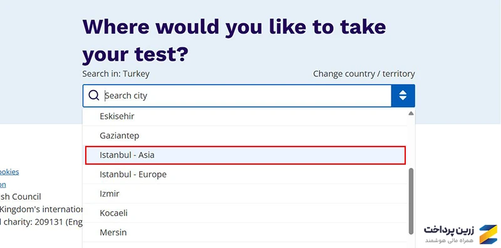Viewport: 501px width, 248px height.
Task: Click the Where would you like heading
Action: pyautogui.click(x=234, y=41)
